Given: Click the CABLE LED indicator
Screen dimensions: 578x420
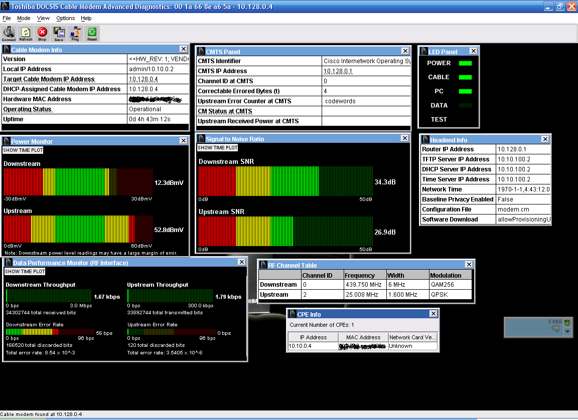Looking at the screenshot, I should click(465, 77).
